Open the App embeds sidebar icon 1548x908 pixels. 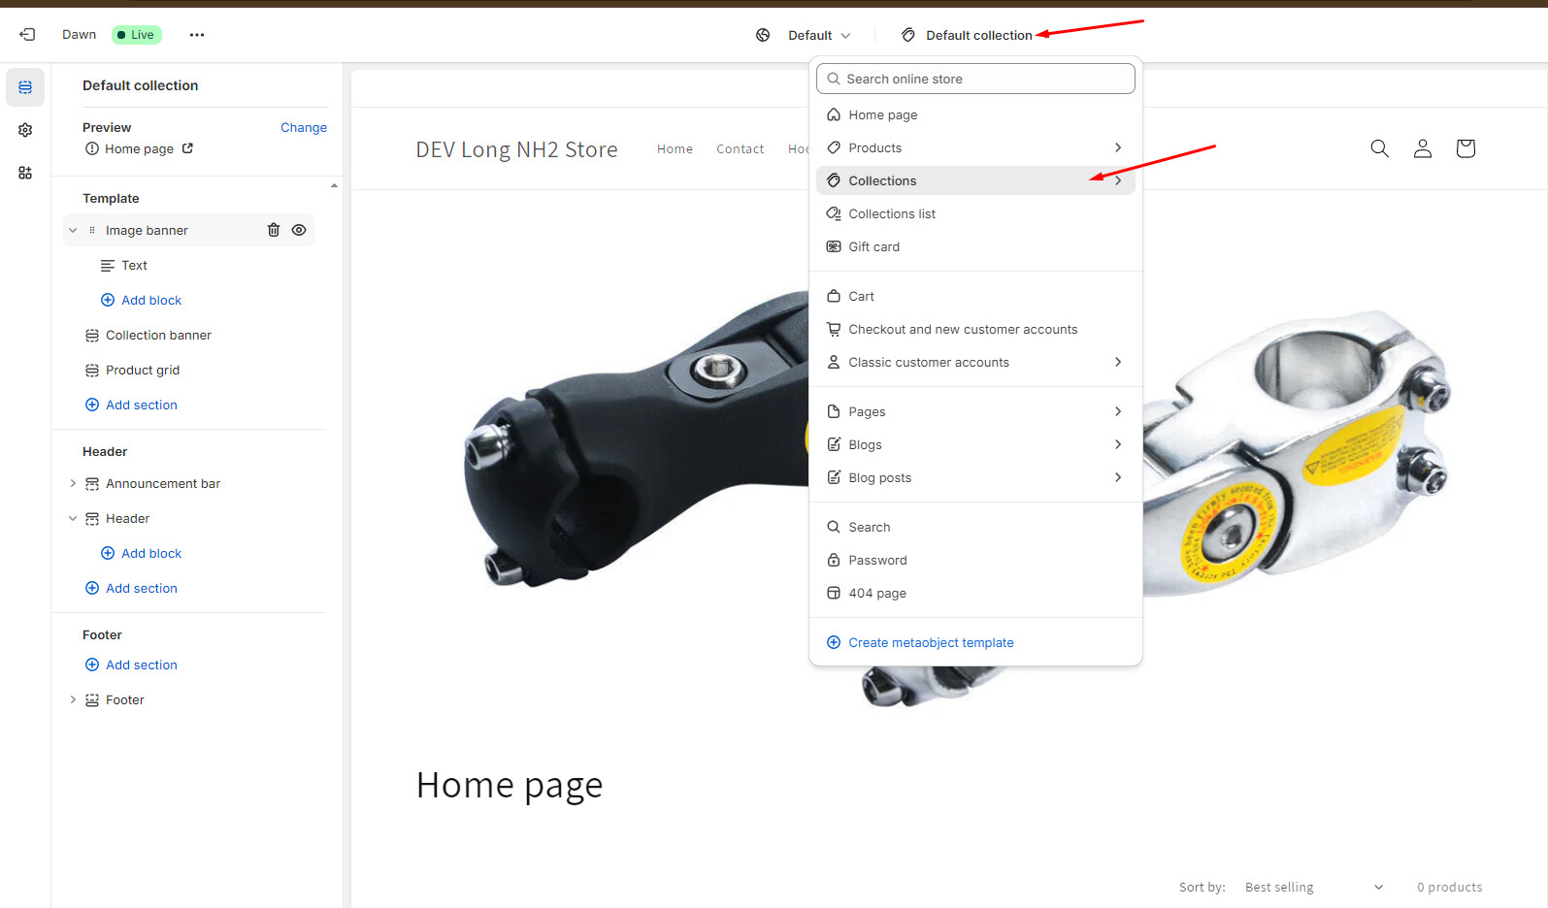[25, 173]
